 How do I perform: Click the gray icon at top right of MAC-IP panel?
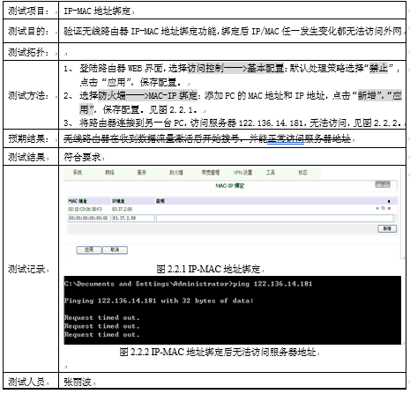tap(383, 184)
